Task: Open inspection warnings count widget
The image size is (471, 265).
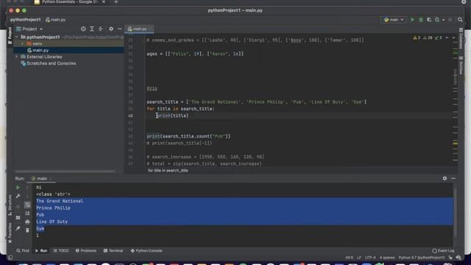Action: click(427, 38)
